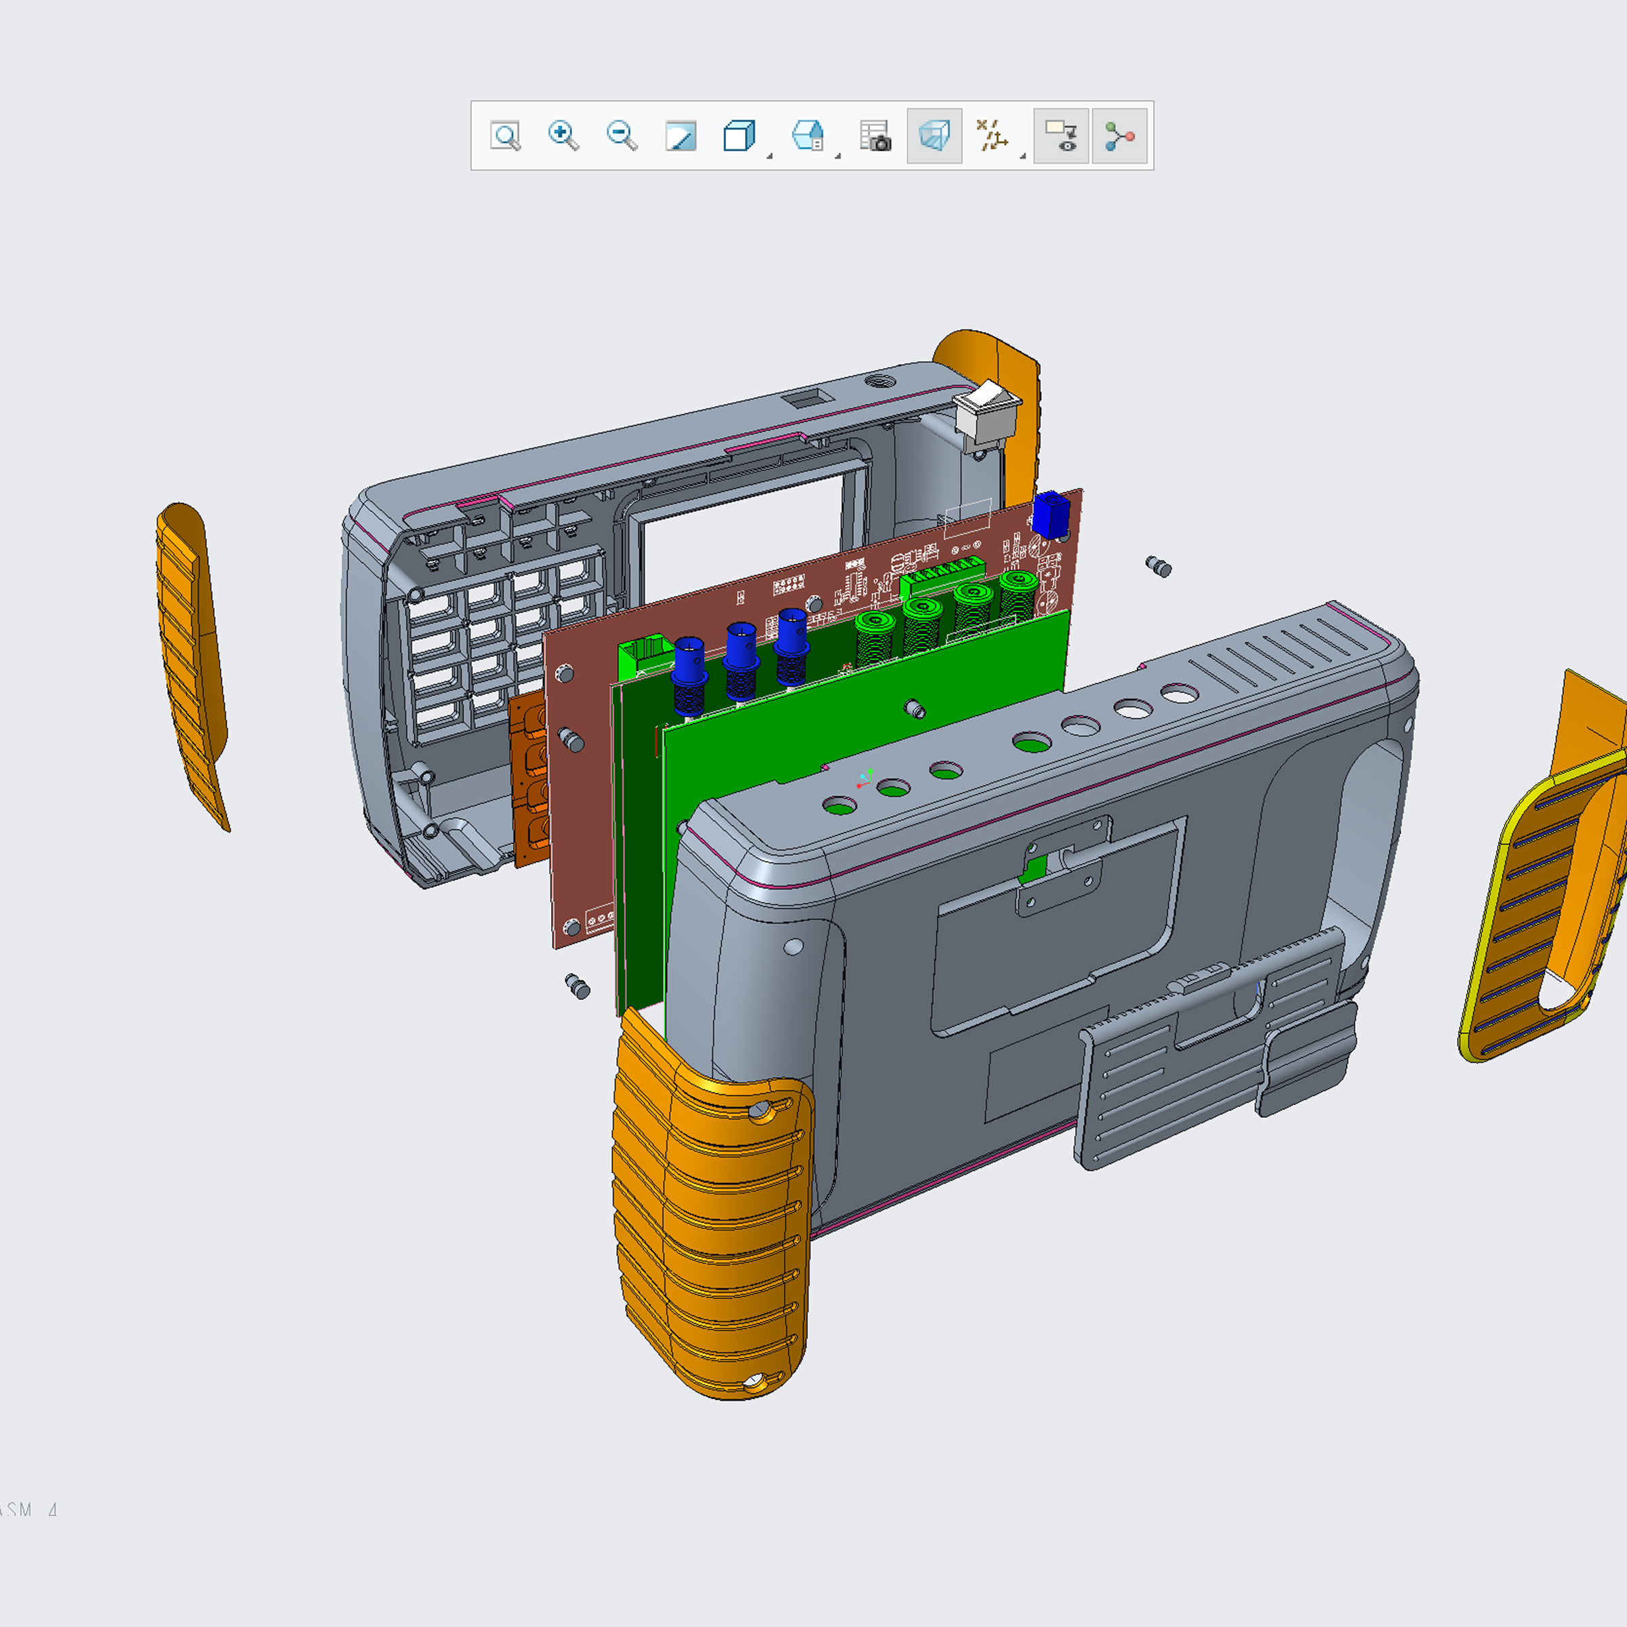Select the grey tilt stand on rear housing
Image resolution: width=1627 pixels, height=1627 pixels.
(x=1217, y=1049)
